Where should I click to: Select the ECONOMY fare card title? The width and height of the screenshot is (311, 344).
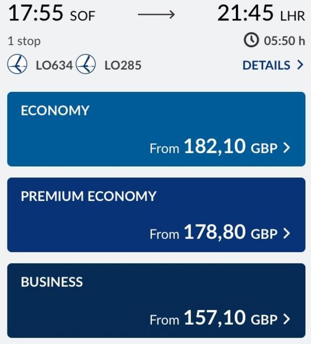click(55, 110)
